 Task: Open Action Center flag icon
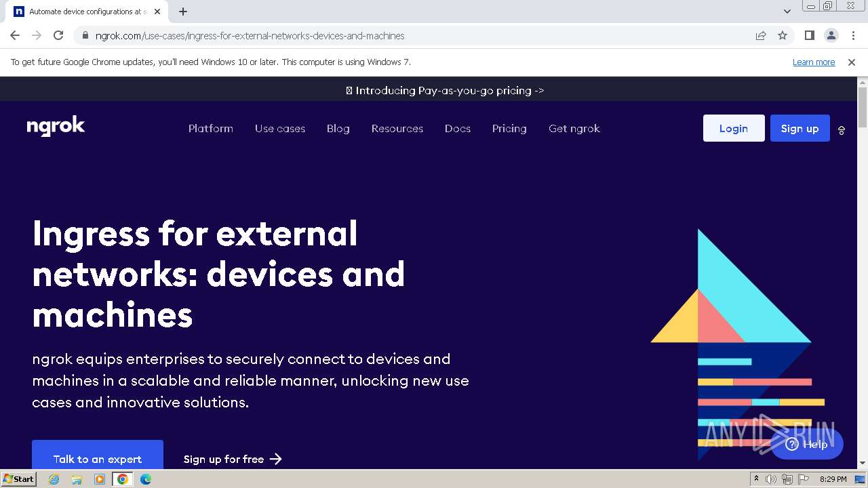tap(803, 479)
